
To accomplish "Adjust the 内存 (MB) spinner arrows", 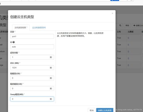I will click(51, 68).
